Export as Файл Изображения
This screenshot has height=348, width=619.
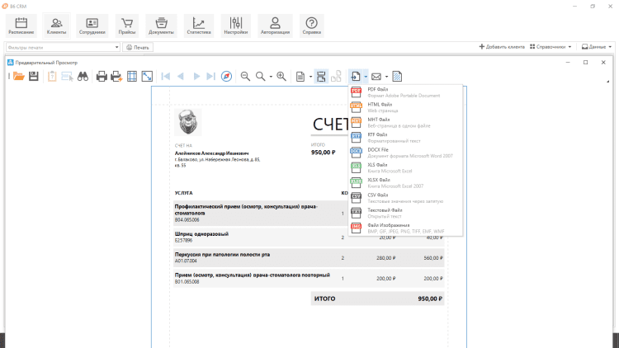point(405,228)
